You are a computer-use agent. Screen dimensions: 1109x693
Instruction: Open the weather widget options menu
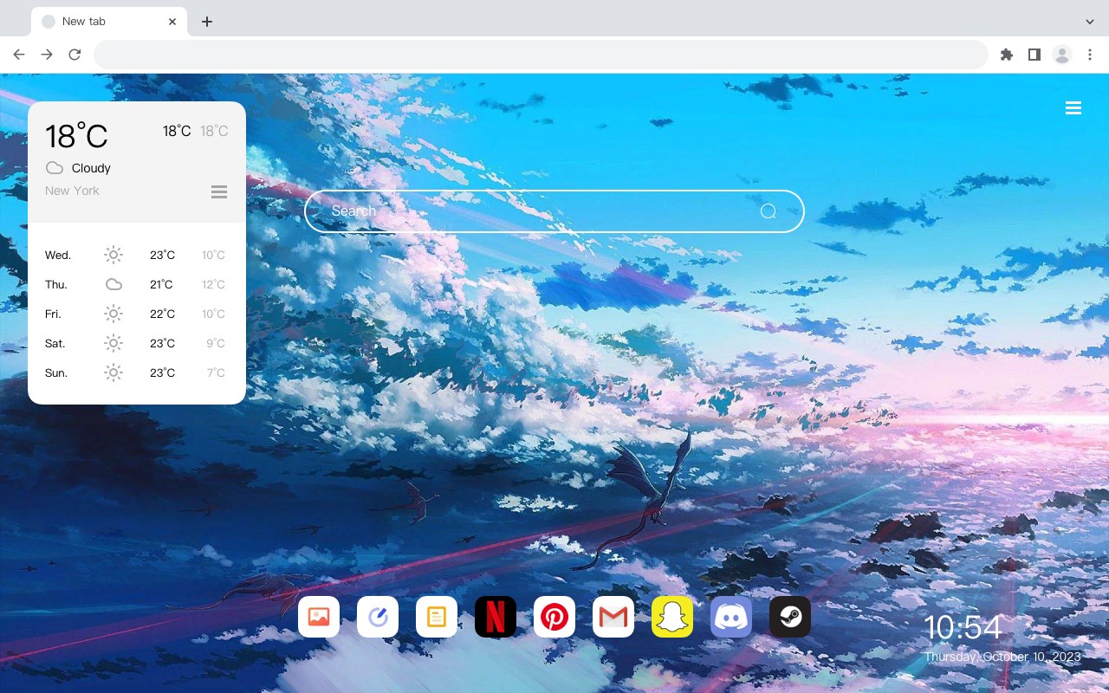[x=219, y=191]
